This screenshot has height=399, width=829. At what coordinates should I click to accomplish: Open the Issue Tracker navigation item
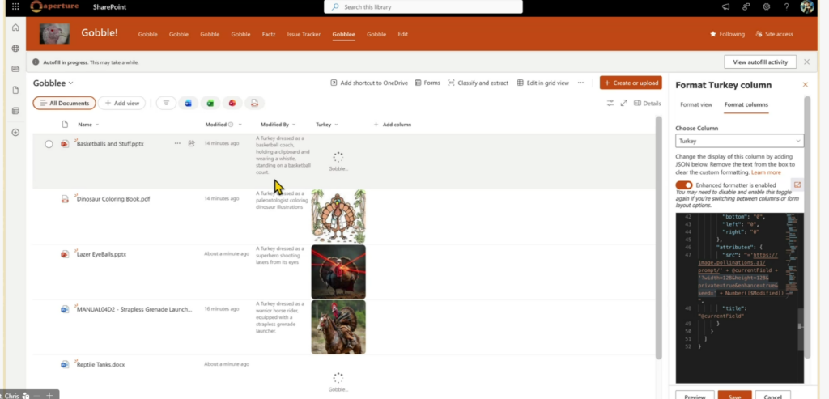[x=304, y=34]
